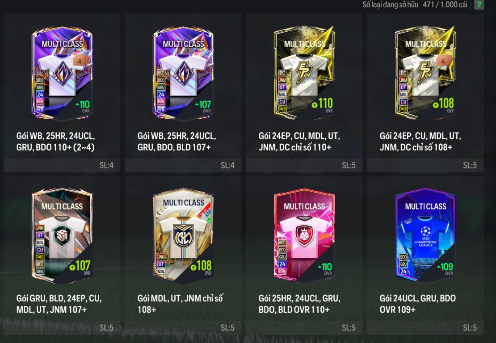Click the owned types count 471 / 1.000

[x=445, y=4]
